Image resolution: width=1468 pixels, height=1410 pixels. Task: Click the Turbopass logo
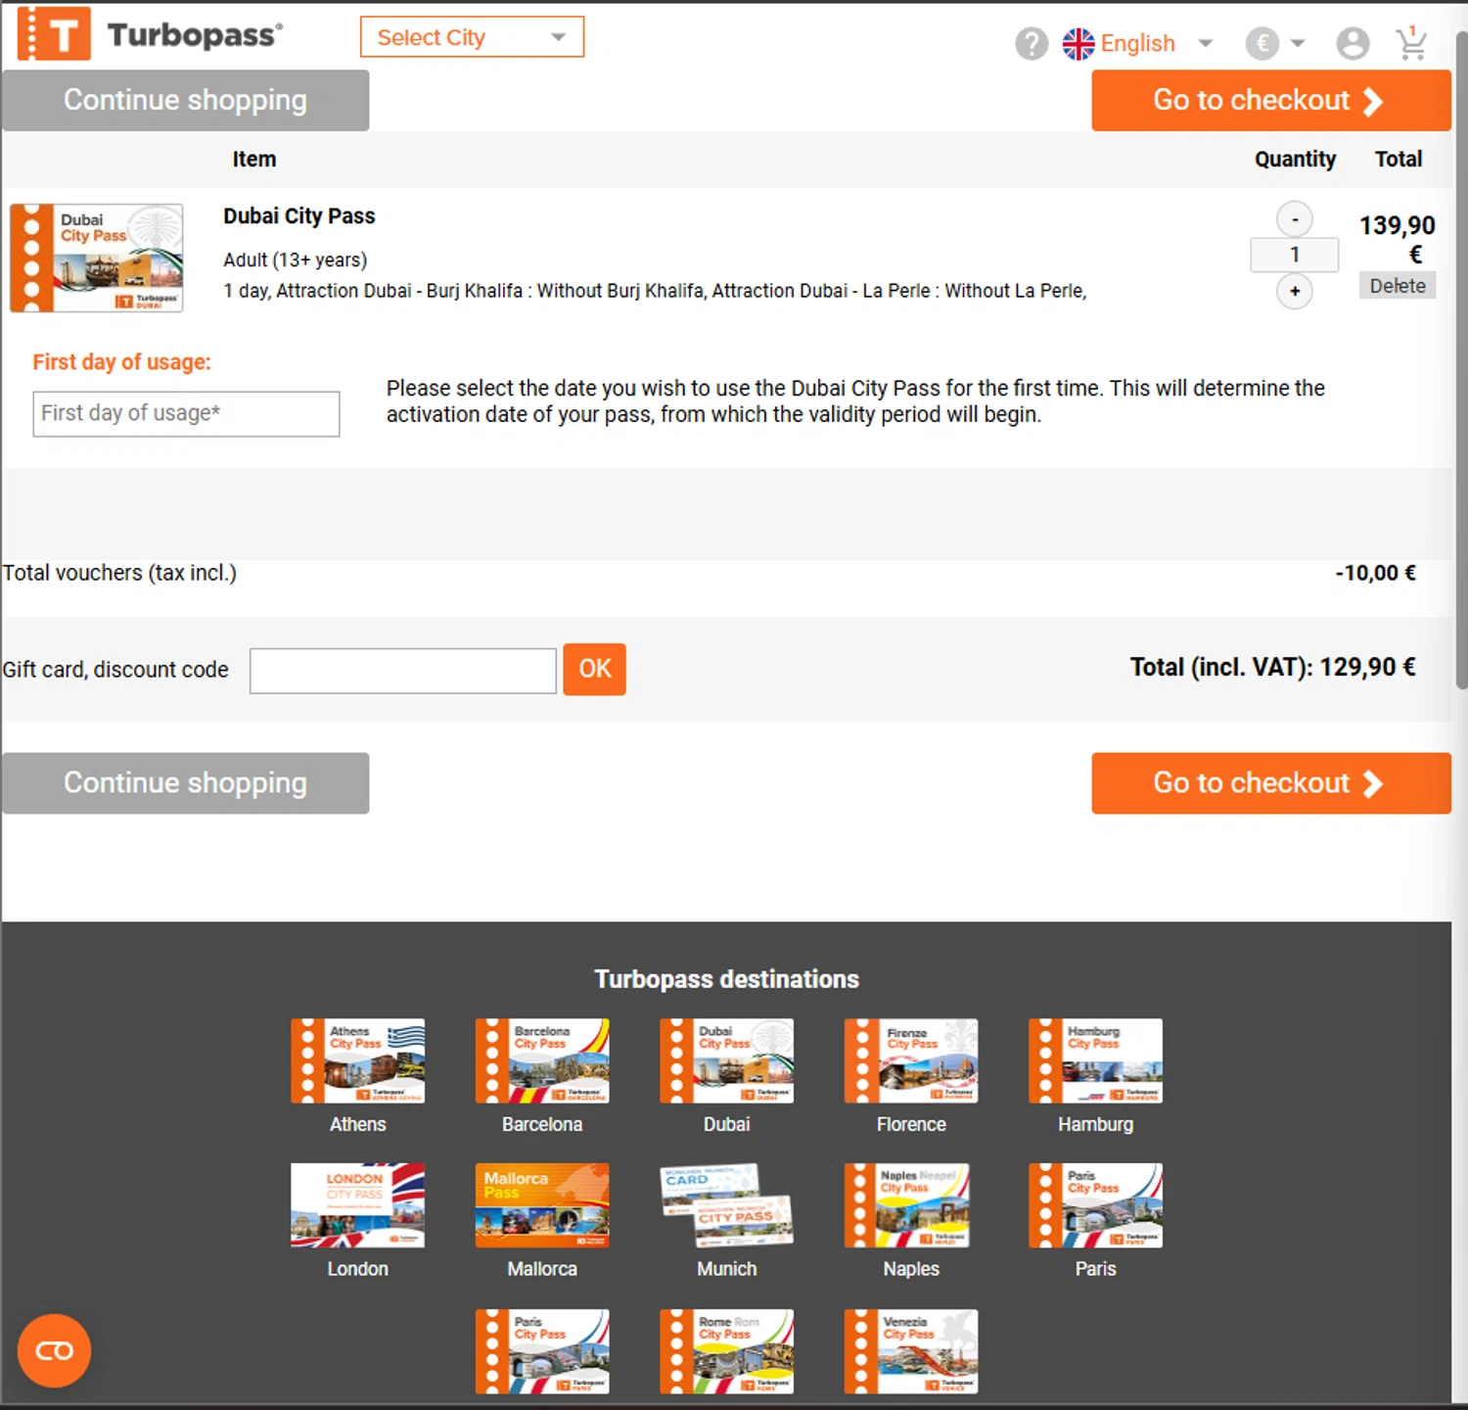(x=151, y=33)
